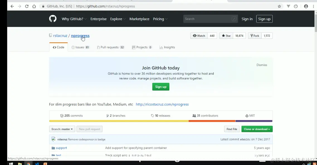Click the header Sign up button
Viewport: 317px width, 165px height.
[264, 19]
